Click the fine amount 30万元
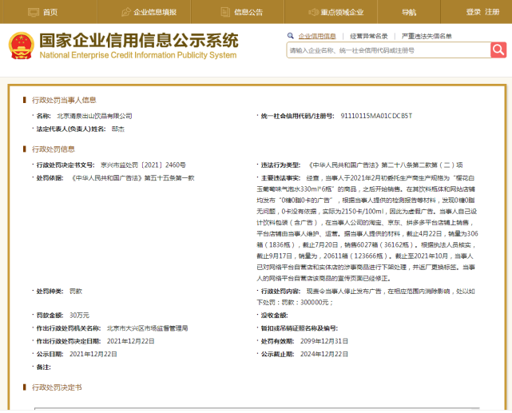The image size is (512, 413). tap(79, 315)
